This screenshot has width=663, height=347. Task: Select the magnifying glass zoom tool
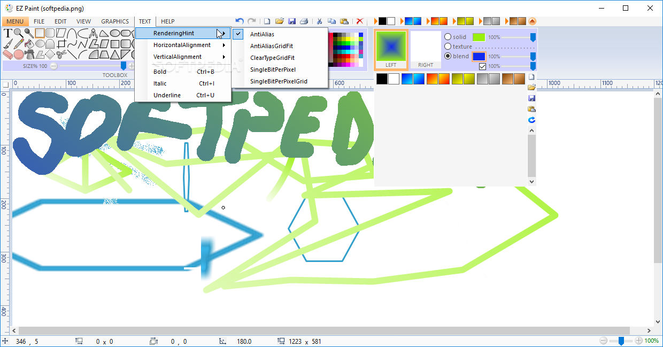[18, 33]
